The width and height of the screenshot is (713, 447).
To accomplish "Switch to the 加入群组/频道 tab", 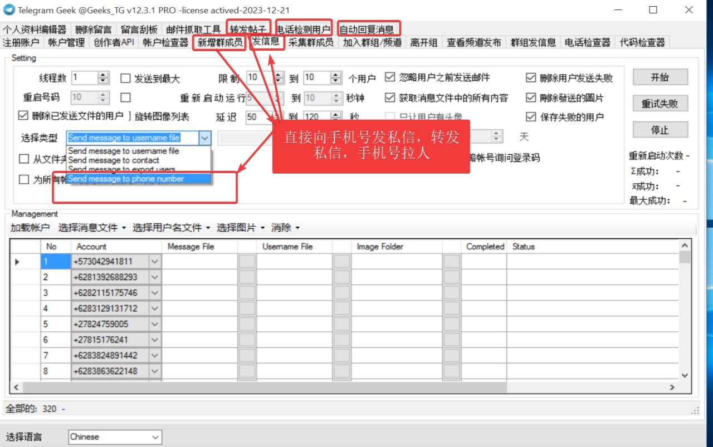I will pyautogui.click(x=372, y=42).
